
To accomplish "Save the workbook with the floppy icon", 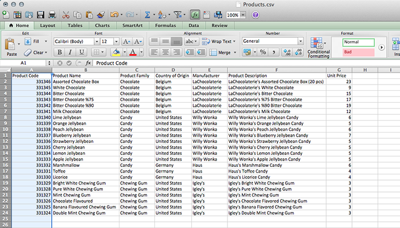I will pyautogui.click(x=41, y=15).
